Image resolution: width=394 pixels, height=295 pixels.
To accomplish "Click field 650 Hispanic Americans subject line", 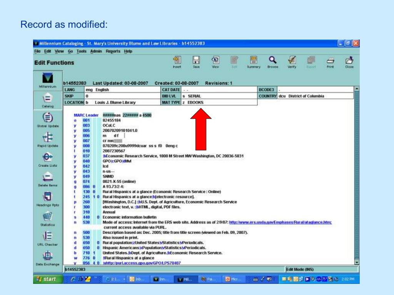I will pyautogui.click(x=154, y=248).
